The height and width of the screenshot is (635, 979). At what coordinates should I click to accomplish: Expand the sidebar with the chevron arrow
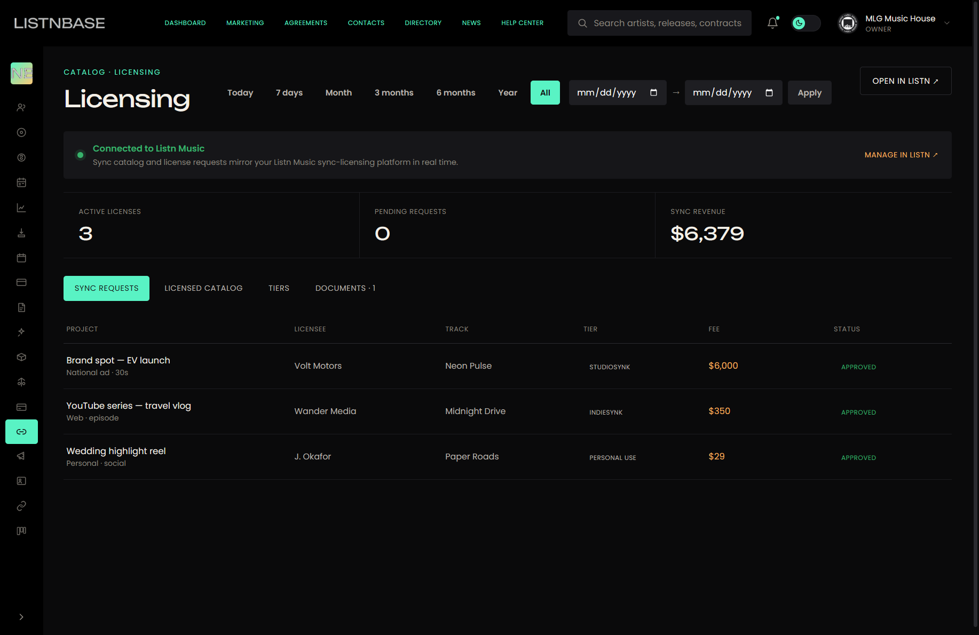pos(21,617)
